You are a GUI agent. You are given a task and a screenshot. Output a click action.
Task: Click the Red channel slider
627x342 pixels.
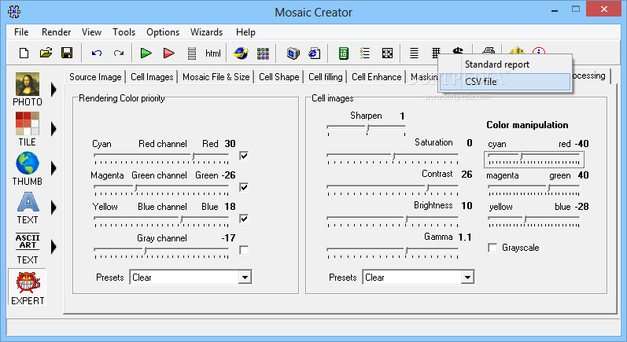click(161, 158)
